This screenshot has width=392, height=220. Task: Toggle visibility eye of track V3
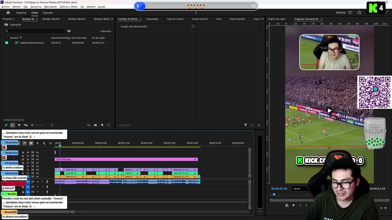[37, 170]
